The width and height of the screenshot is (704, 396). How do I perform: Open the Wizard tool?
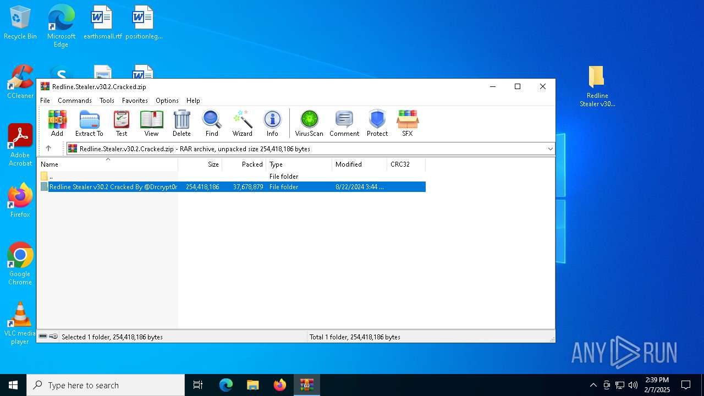coord(242,123)
